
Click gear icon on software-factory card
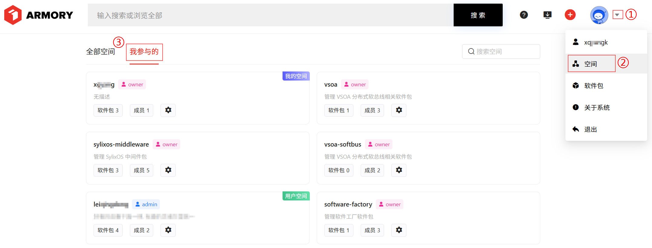pyautogui.click(x=399, y=230)
